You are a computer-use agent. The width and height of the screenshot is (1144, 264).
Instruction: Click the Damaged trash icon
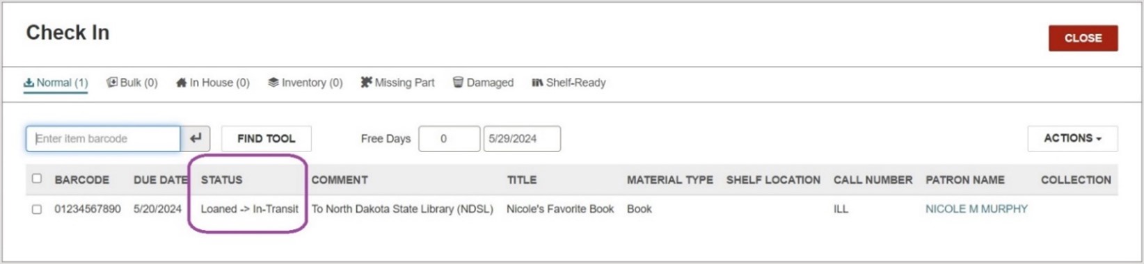pyautogui.click(x=458, y=83)
